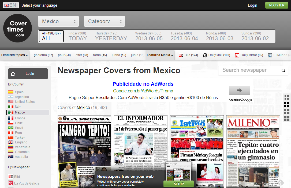Select the Wednesday 2013-06-05 tab
This screenshot has height=188, width=291.
149,36
